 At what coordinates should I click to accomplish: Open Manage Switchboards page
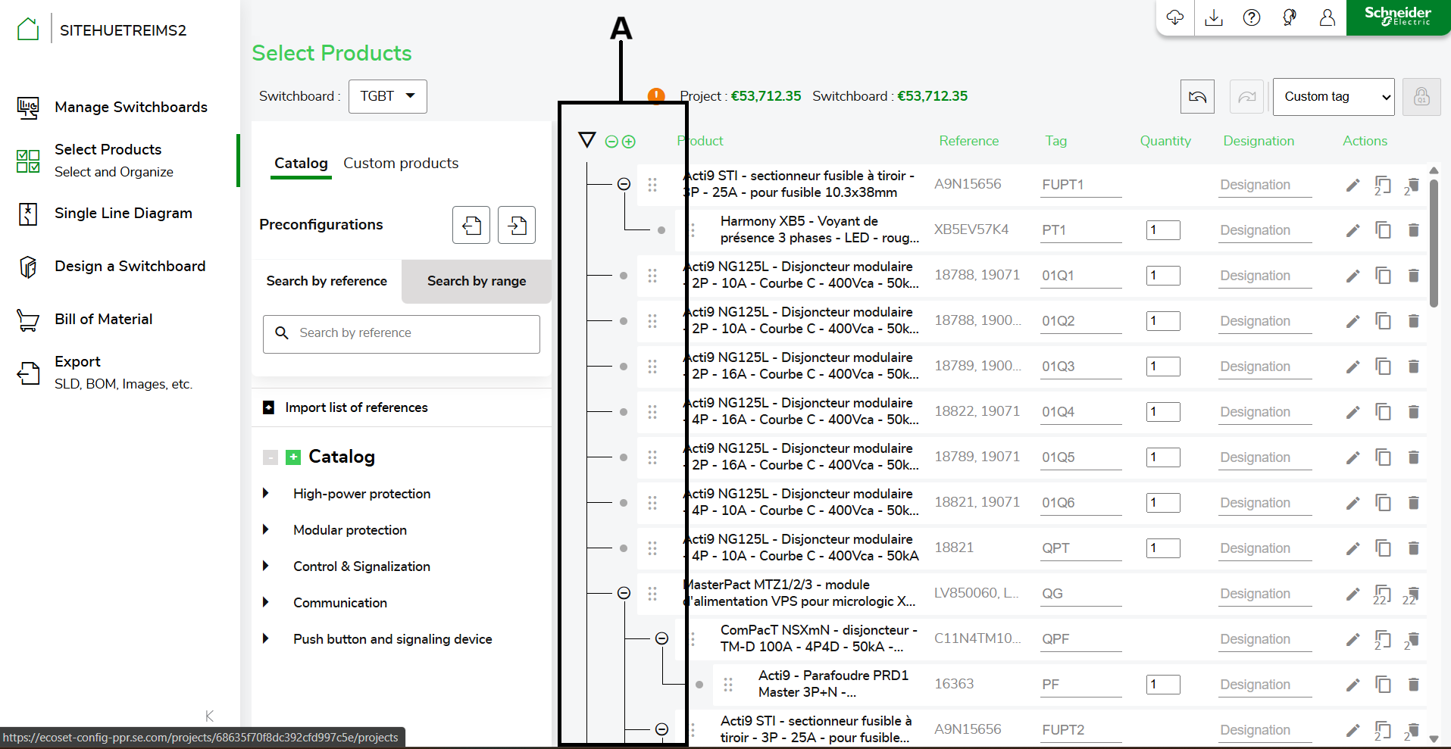pyautogui.click(x=112, y=107)
